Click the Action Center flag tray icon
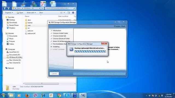Viewport: 175px width, 98px height. pos(153,96)
